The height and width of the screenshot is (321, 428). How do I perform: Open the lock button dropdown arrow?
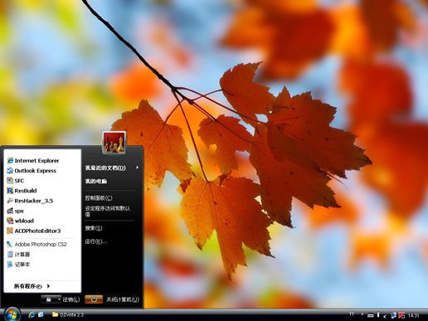59,299
